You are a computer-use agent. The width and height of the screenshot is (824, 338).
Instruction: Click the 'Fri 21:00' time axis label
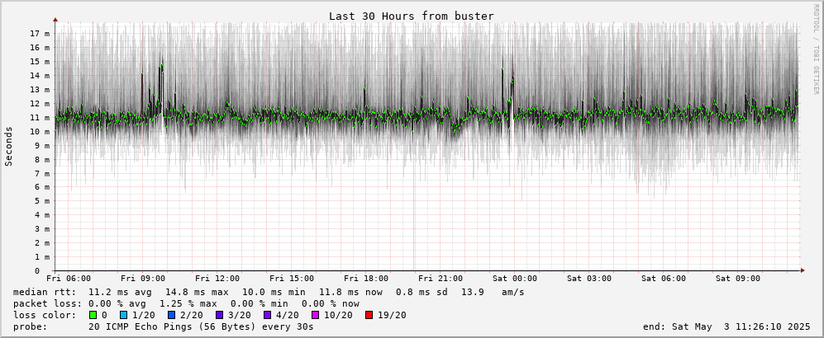click(x=441, y=279)
